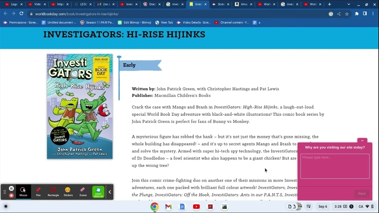Open Gmail from the shelf

point(168,206)
